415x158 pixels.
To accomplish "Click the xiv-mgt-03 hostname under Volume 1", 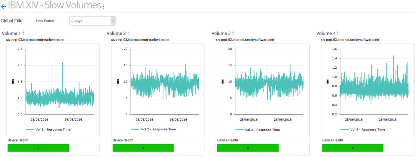I will (35, 39).
